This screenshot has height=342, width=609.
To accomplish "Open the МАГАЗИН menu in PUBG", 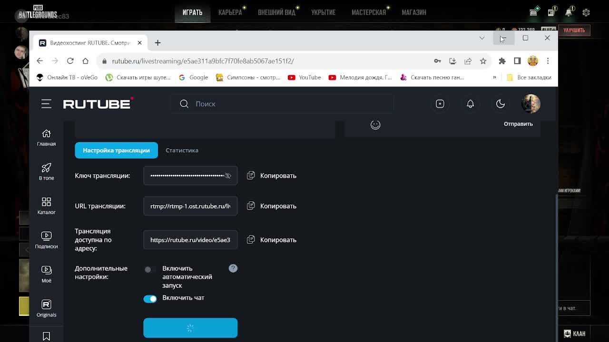I will (x=414, y=12).
